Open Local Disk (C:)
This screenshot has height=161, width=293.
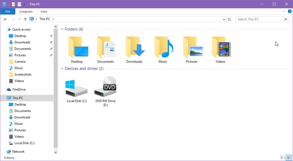coord(76,88)
